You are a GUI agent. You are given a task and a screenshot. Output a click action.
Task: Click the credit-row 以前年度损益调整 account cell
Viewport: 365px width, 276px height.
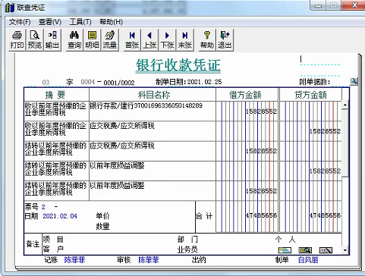153,171
